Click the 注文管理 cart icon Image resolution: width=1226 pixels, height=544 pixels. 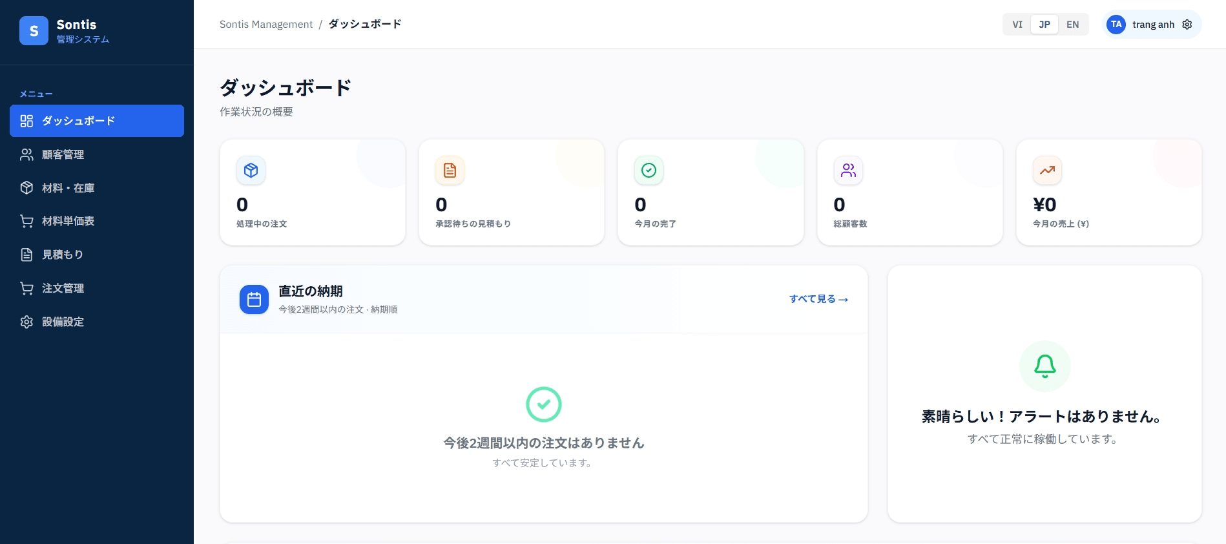click(x=26, y=288)
